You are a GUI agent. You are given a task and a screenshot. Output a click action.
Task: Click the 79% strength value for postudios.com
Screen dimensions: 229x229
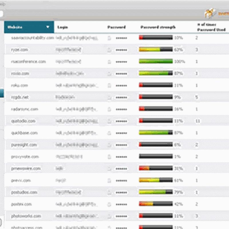[x=178, y=192]
